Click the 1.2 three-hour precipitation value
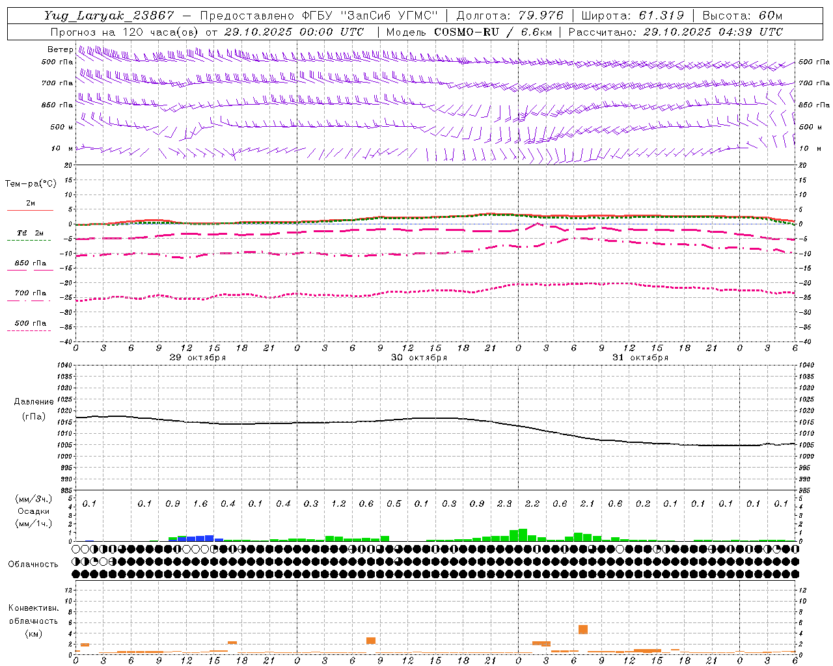Screen dimensions: 833x666 coord(338,503)
